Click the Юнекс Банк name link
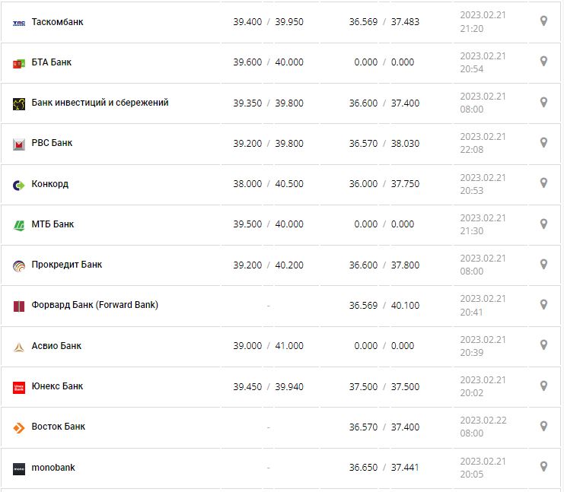Viewport: 564px width, 492px height. point(58,386)
